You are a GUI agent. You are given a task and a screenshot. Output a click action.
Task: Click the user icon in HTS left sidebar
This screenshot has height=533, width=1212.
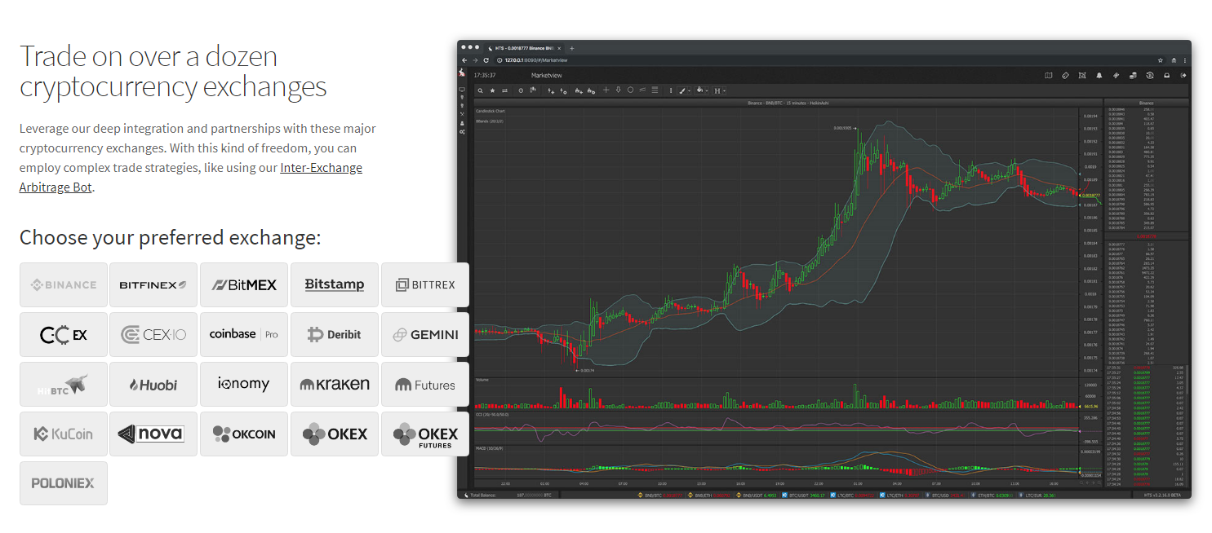click(462, 123)
